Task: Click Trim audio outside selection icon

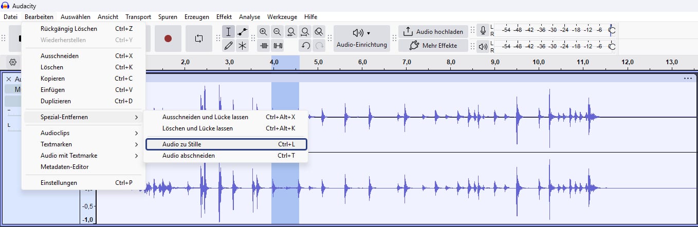Action: click(x=264, y=45)
